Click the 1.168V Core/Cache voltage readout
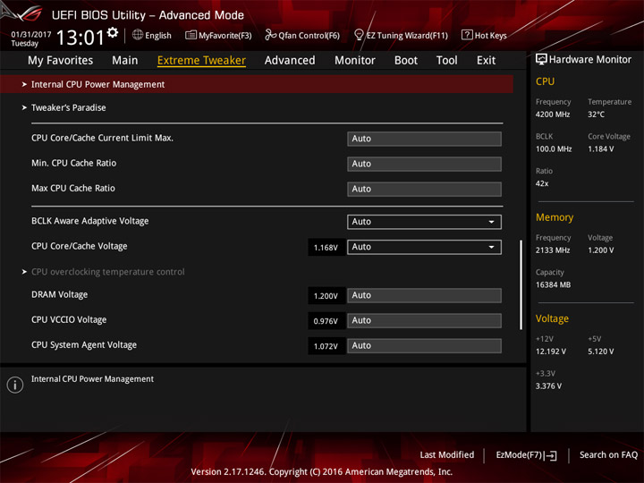The image size is (644, 483). 326,248
